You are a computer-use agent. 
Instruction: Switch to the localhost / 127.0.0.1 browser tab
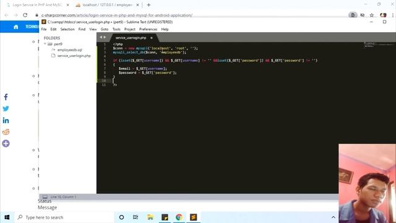coord(108,5)
